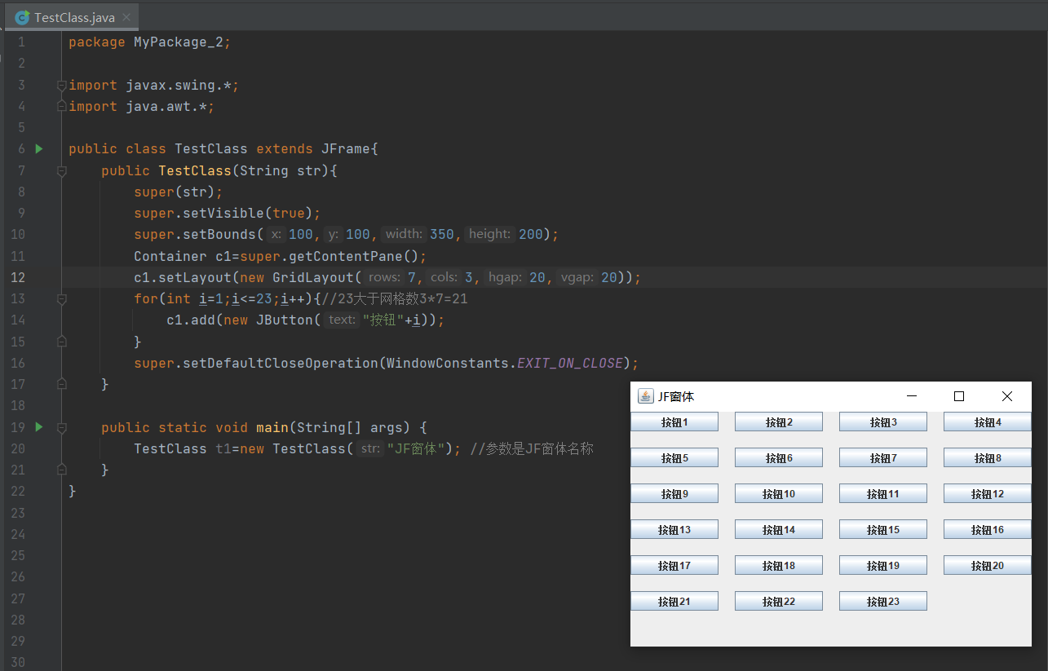The height and width of the screenshot is (671, 1048).
Task: Click 按钮1 in the JF窗体 window
Action: [674, 422]
